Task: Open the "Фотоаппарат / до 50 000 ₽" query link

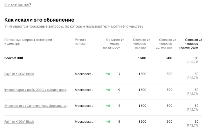Action: coord(36,90)
